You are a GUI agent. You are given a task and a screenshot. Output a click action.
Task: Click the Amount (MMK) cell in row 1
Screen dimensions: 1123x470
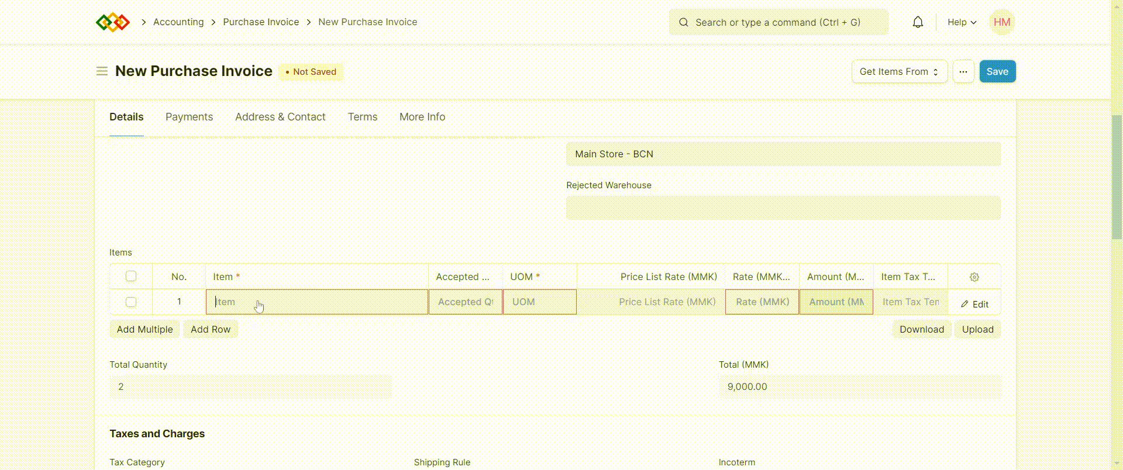836,302
